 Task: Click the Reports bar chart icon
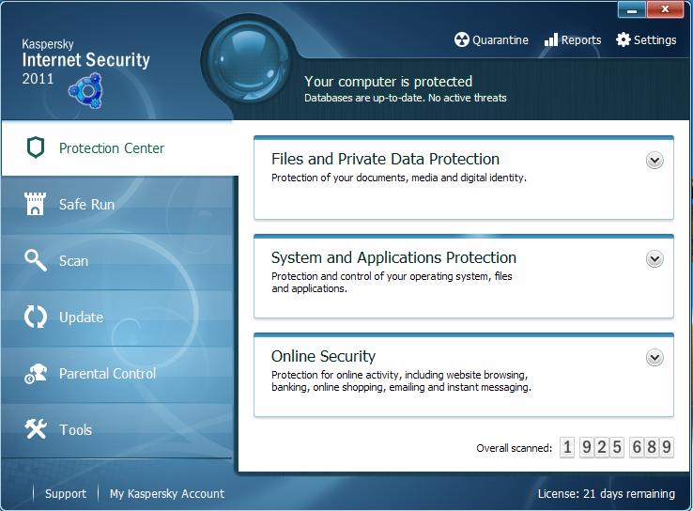tap(550, 39)
